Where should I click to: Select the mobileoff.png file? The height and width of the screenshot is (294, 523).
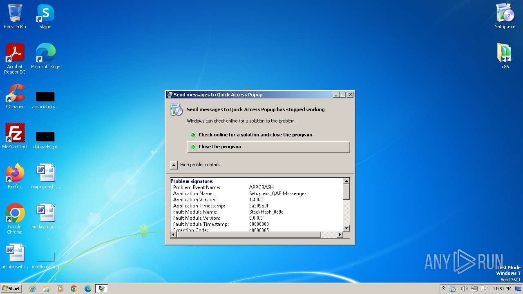45,261
